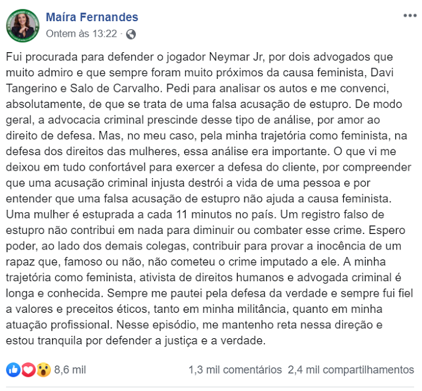
Task: Open the Maíra Fernandes profile name link
Action: (92, 17)
